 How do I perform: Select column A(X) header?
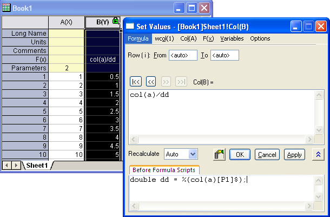pos(67,22)
